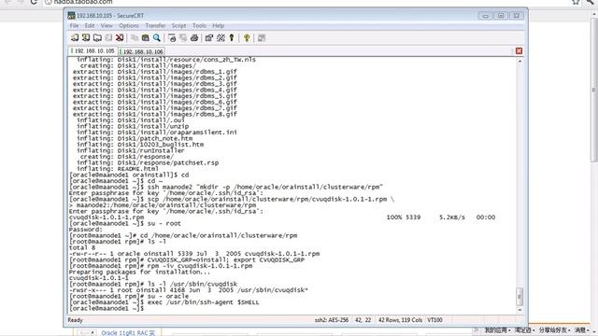Click the greyed Print Selection icon
Screen dimensions: 598x336
point(183,37)
